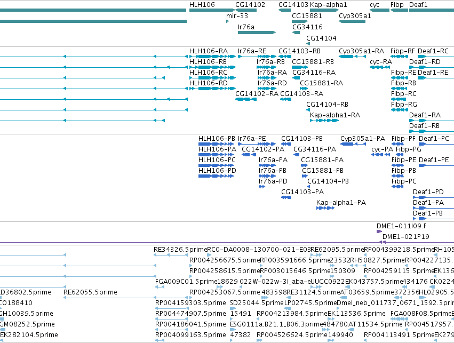The height and width of the screenshot is (343, 454).
Task: Click the cyc-PA protein label
Action: click(x=382, y=149)
